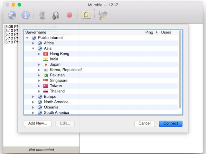Click the Korea flag icon
206x154 pixels.
click(46, 70)
